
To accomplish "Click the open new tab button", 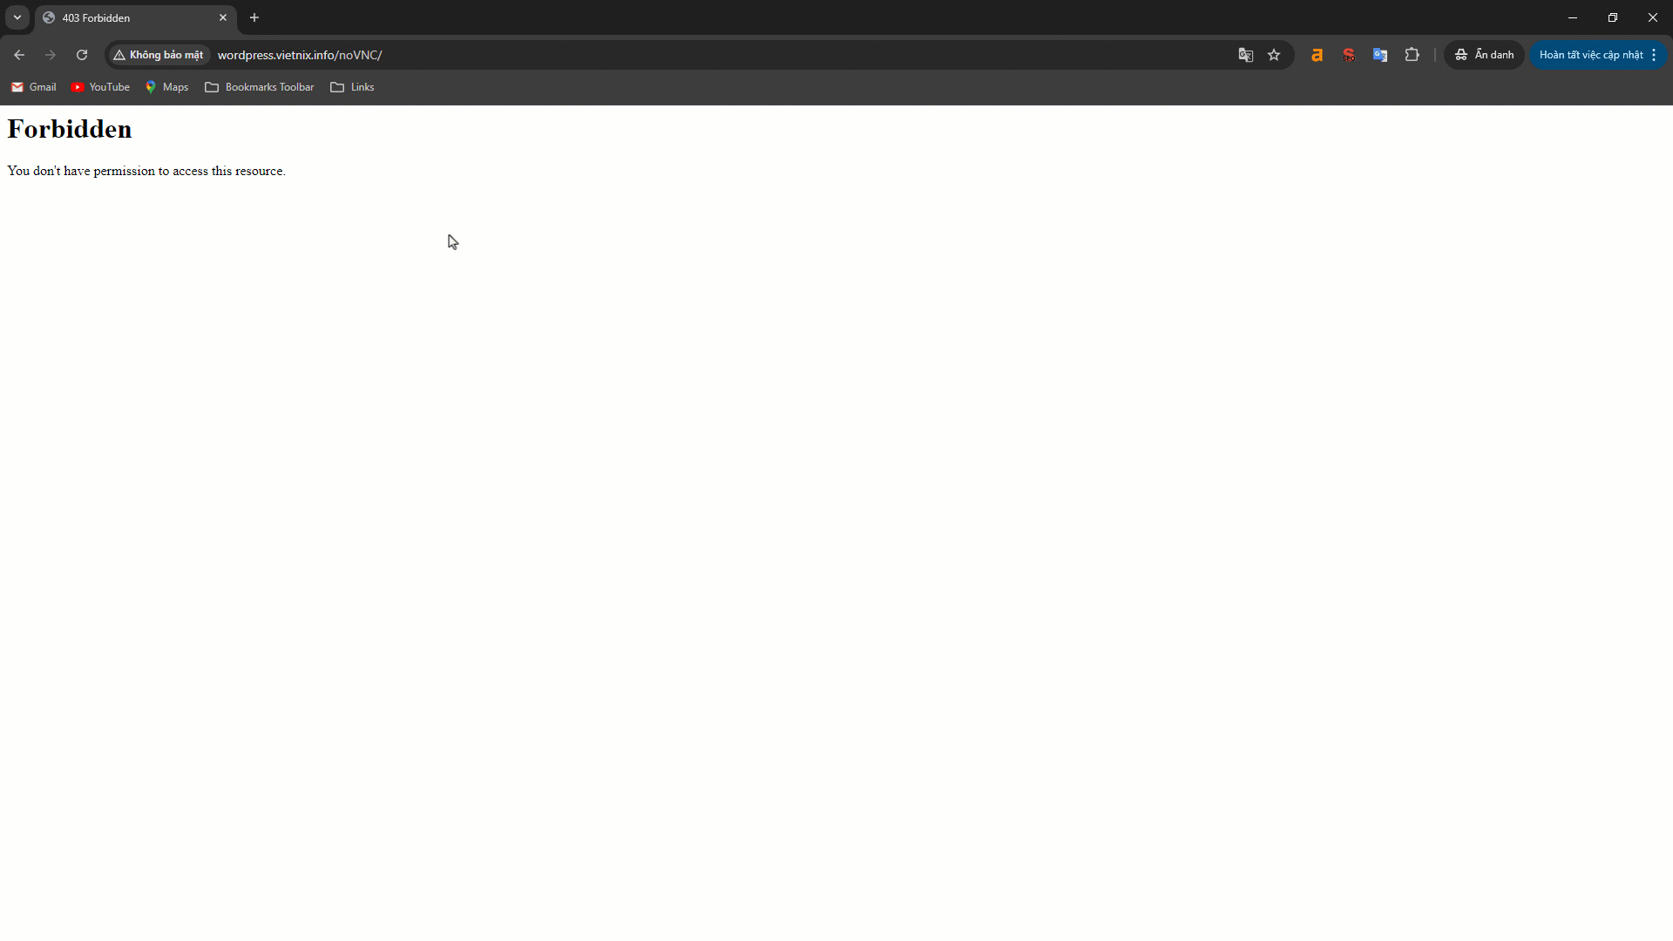I will (255, 17).
